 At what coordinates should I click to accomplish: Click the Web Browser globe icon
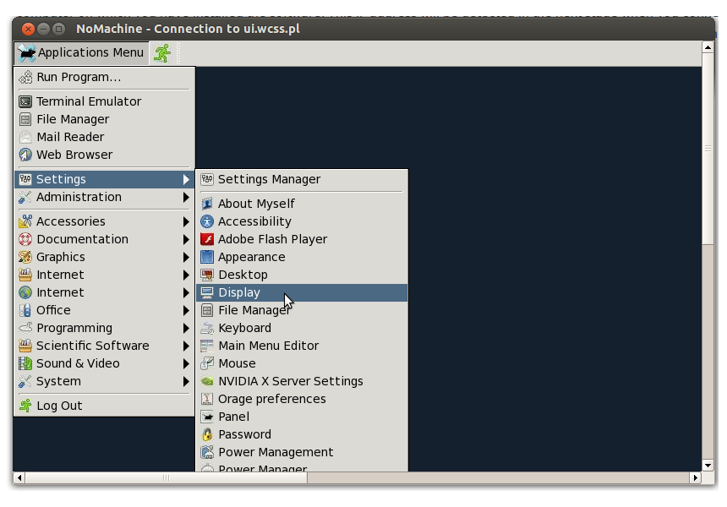[25, 155]
